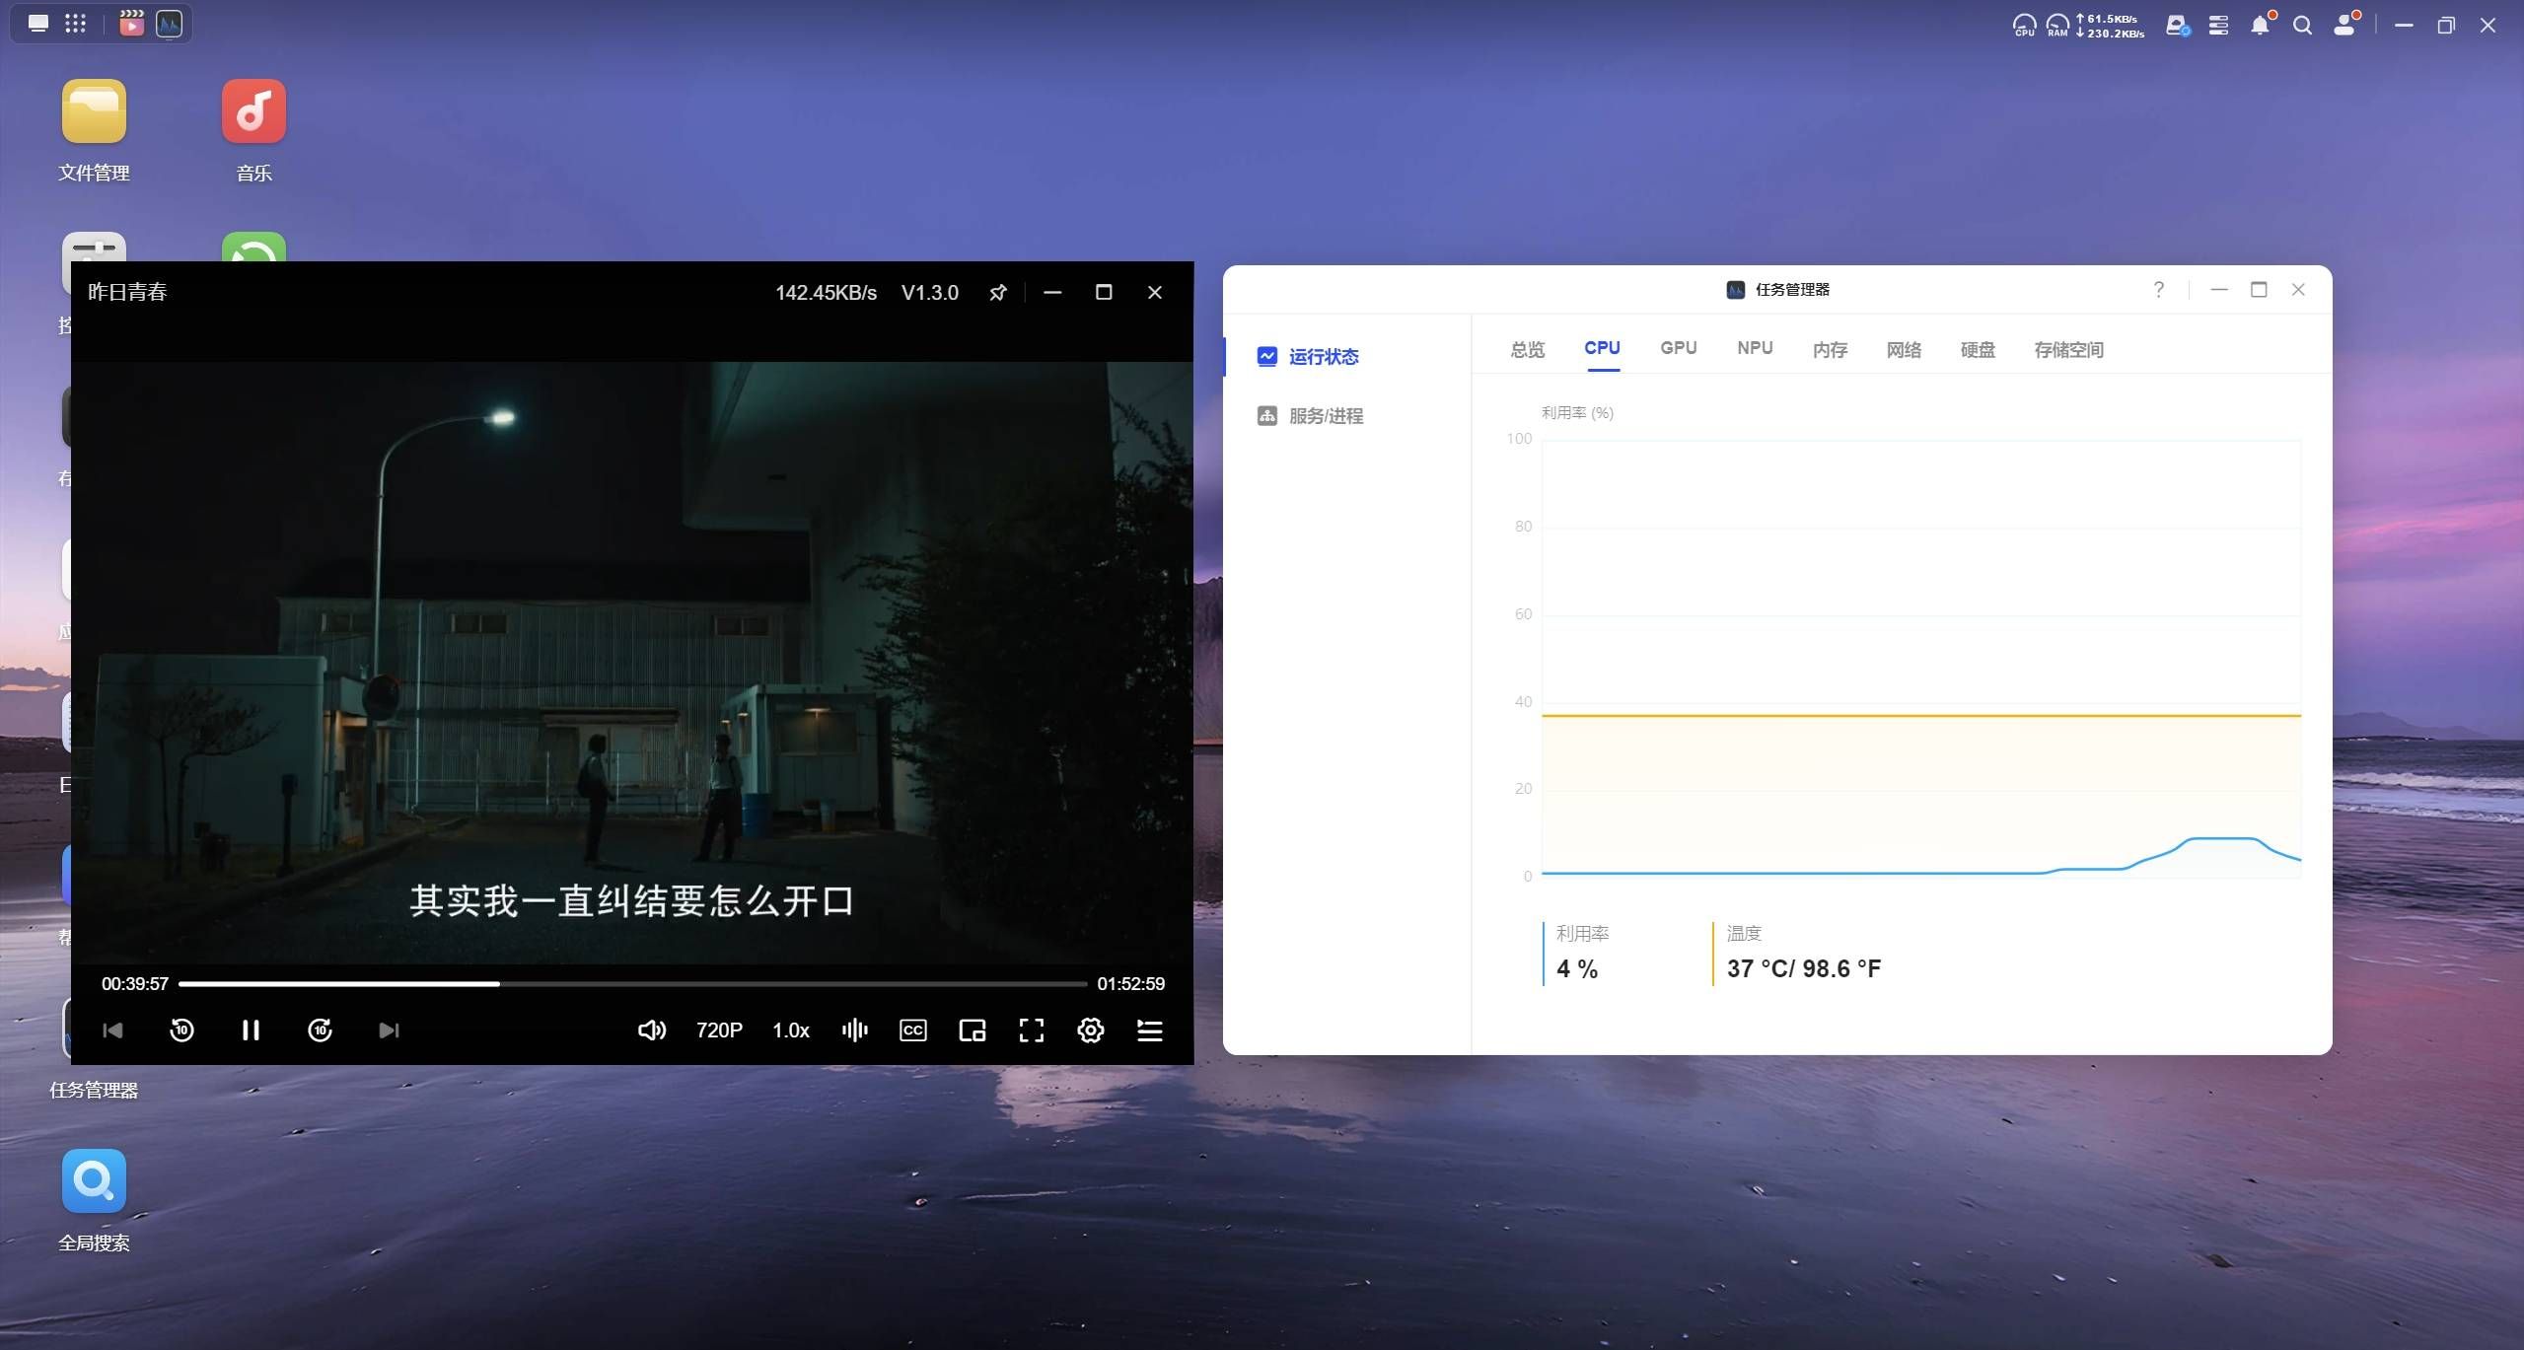Screen dimensions: 2524x1350
Task: Rewind 10 seconds in video
Action: point(181,1030)
